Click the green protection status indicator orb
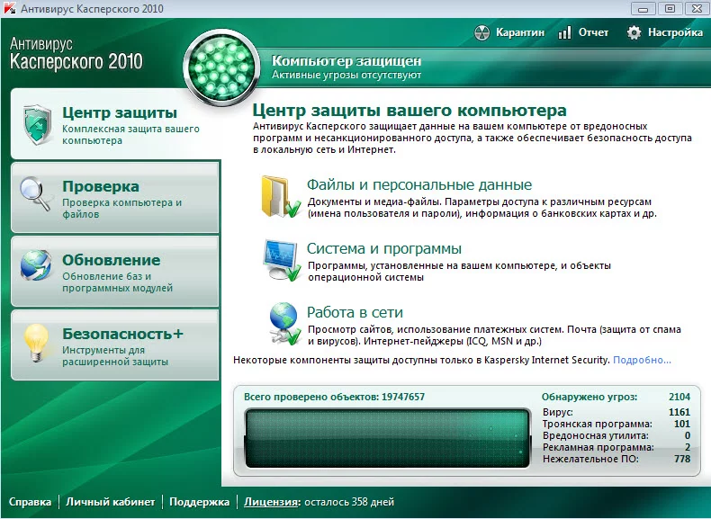 221,67
